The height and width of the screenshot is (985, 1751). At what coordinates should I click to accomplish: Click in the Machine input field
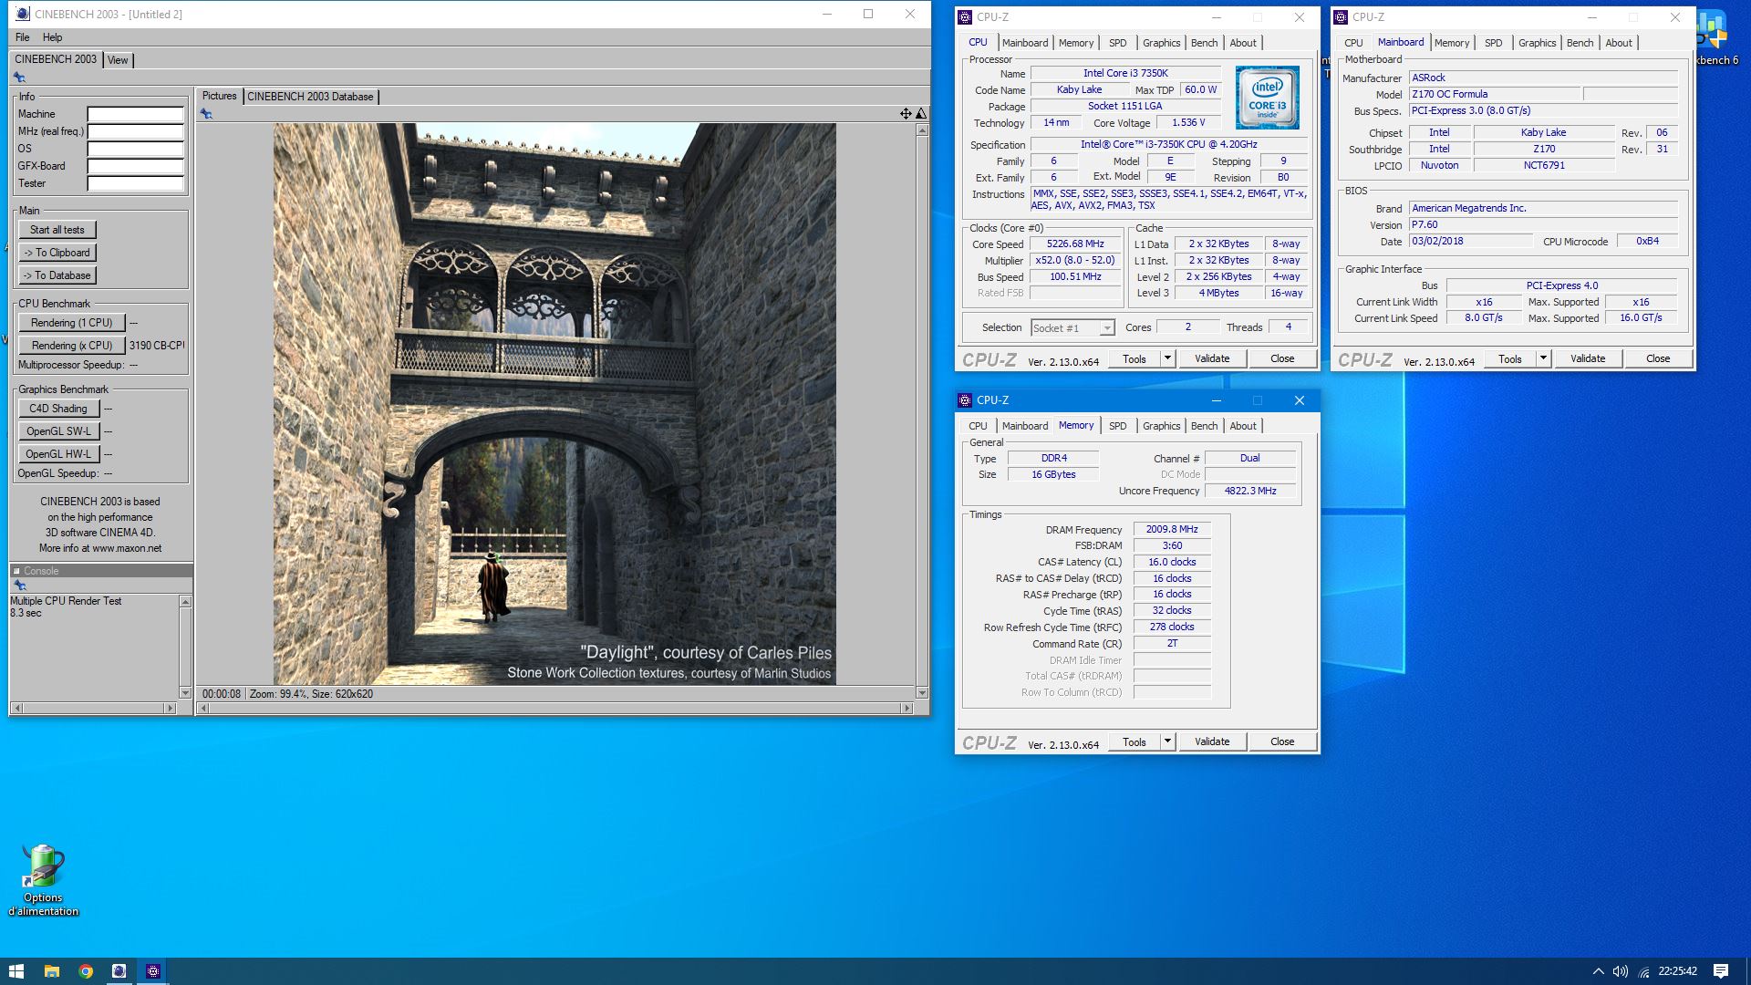[136, 114]
